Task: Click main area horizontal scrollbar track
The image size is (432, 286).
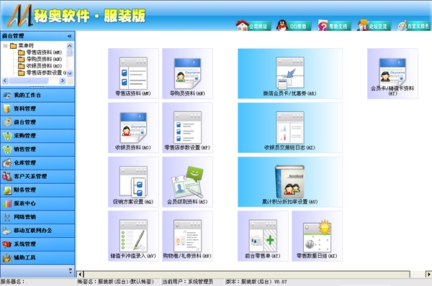Action: pyautogui.click(x=247, y=275)
